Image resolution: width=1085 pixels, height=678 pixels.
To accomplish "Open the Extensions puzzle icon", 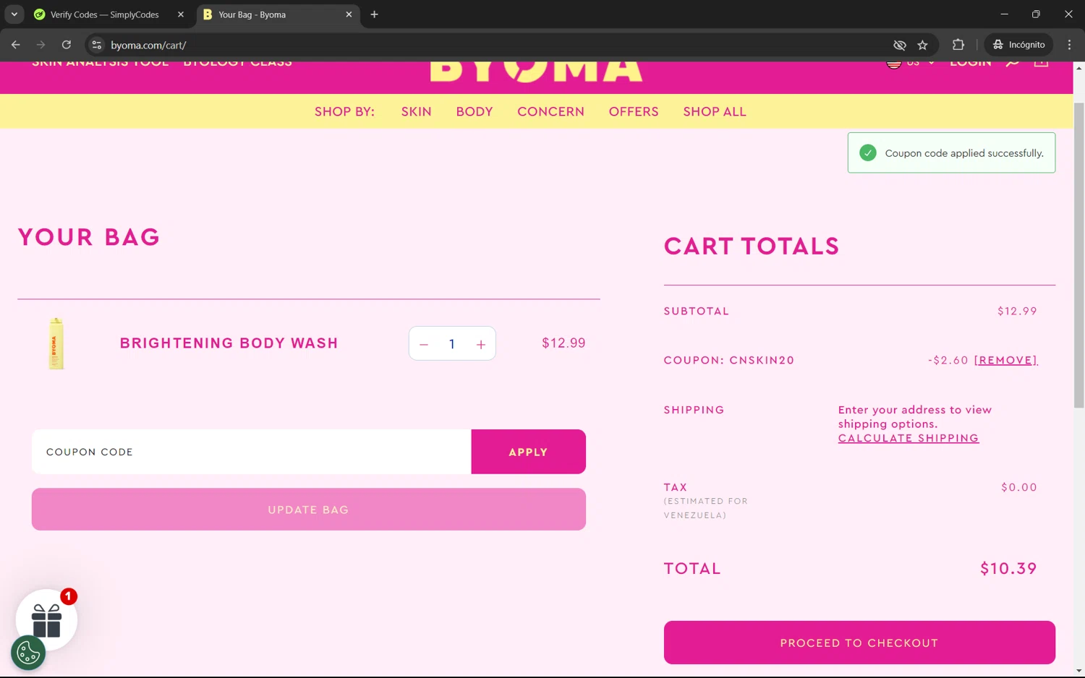I will point(958,45).
